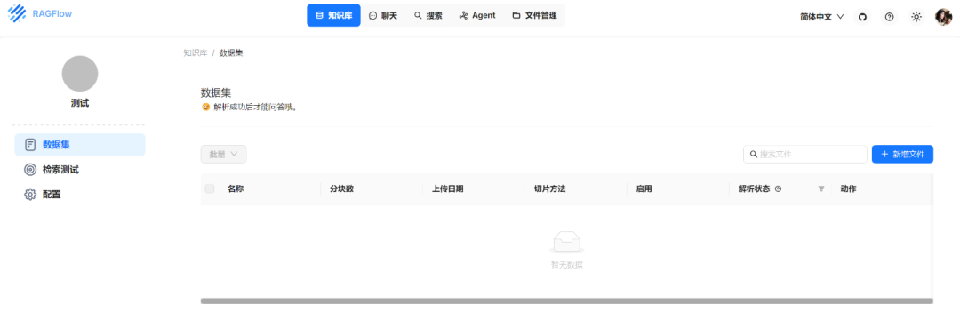Screen dimensions: 960x329
Task: Switch to the 聊天 tab
Action: (x=383, y=15)
